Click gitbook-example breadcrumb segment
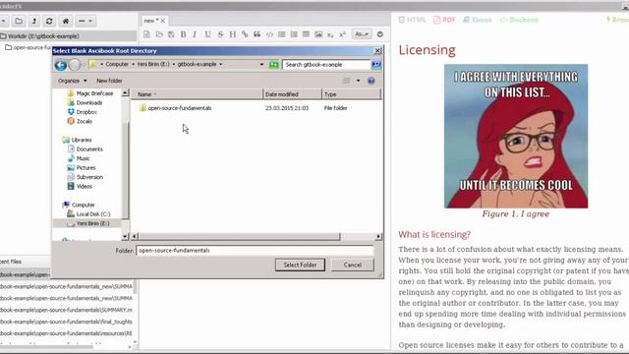This screenshot has height=354, width=629. click(197, 64)
